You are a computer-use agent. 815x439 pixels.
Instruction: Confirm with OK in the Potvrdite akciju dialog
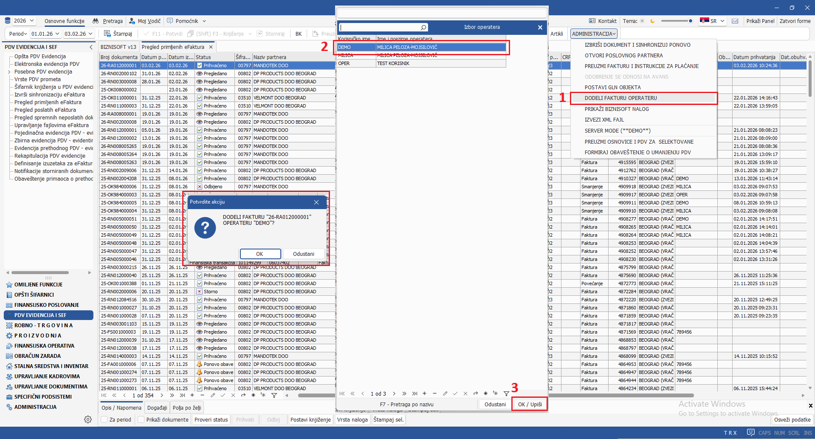point(260,254)
